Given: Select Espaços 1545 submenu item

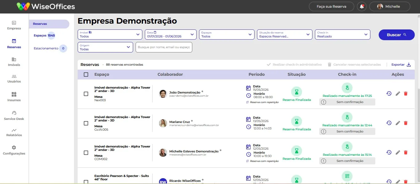Looking at the screenshot, I should coord(45,36).
